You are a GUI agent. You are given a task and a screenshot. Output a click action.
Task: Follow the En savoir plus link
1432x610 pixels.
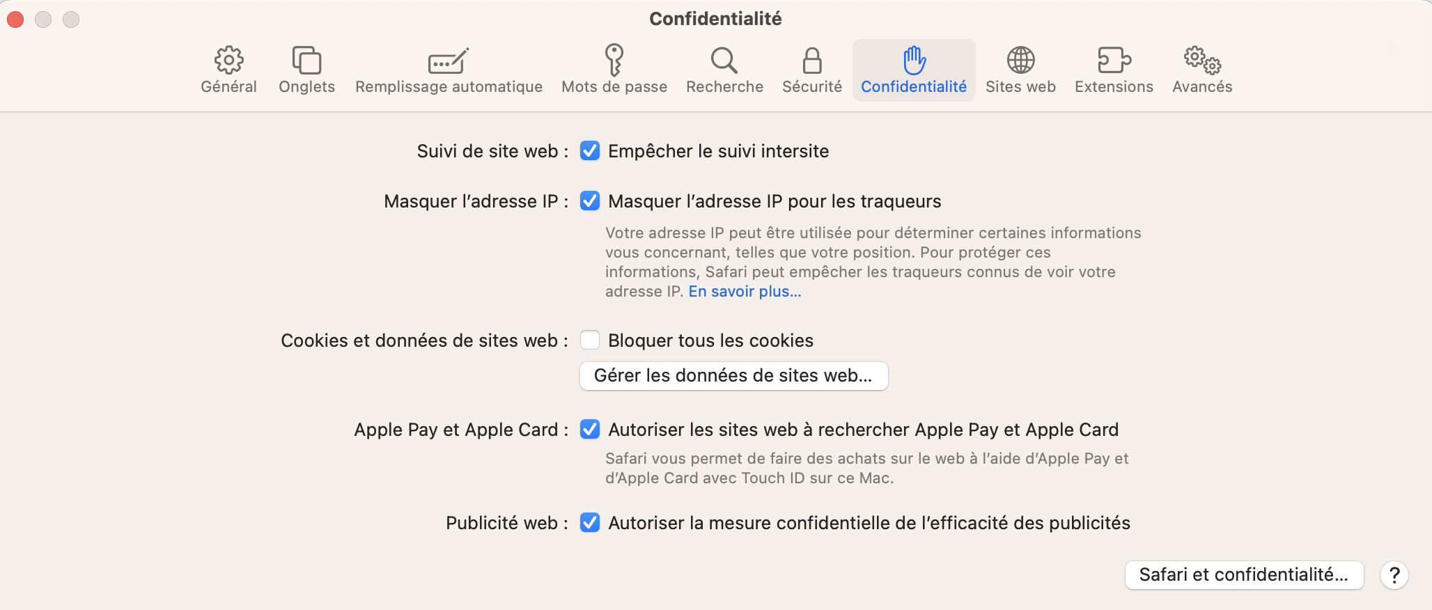pyautogui.click(x=745, y=292)
